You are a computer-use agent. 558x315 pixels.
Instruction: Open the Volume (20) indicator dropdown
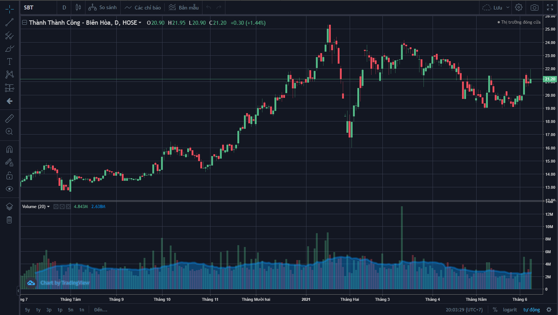48,207
